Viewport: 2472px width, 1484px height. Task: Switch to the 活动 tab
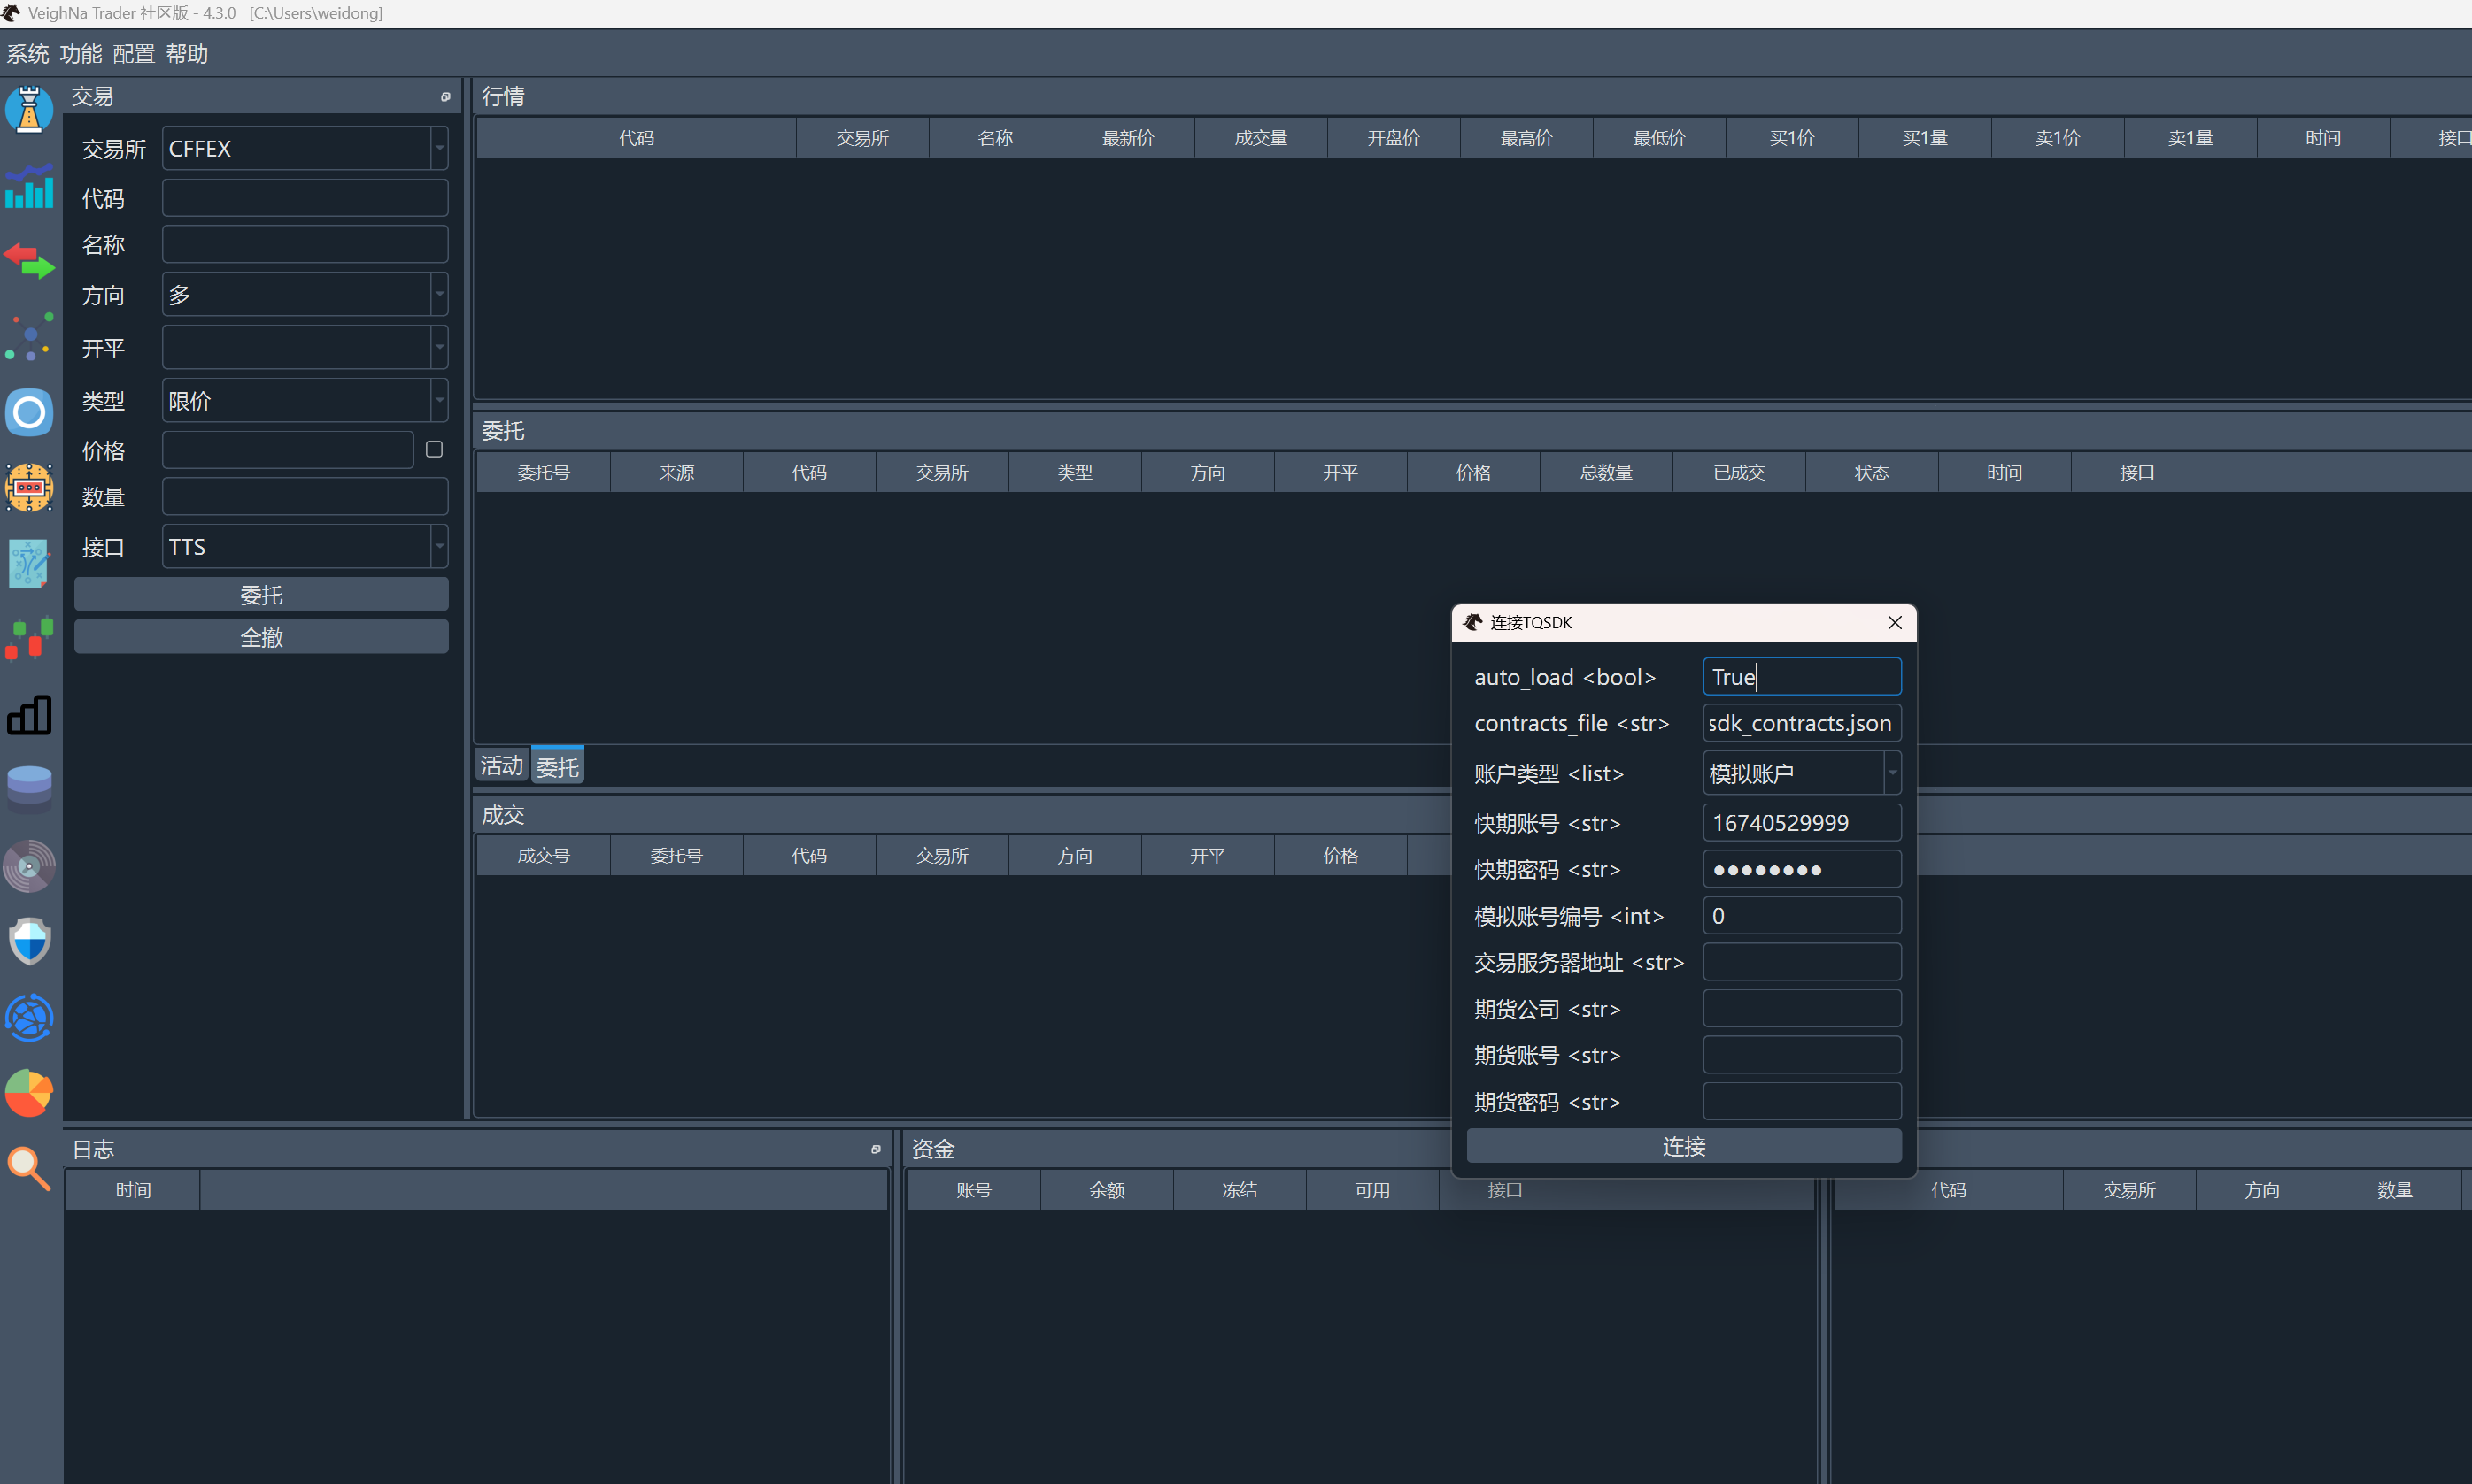pyautogui.click(x=501, y=766)
